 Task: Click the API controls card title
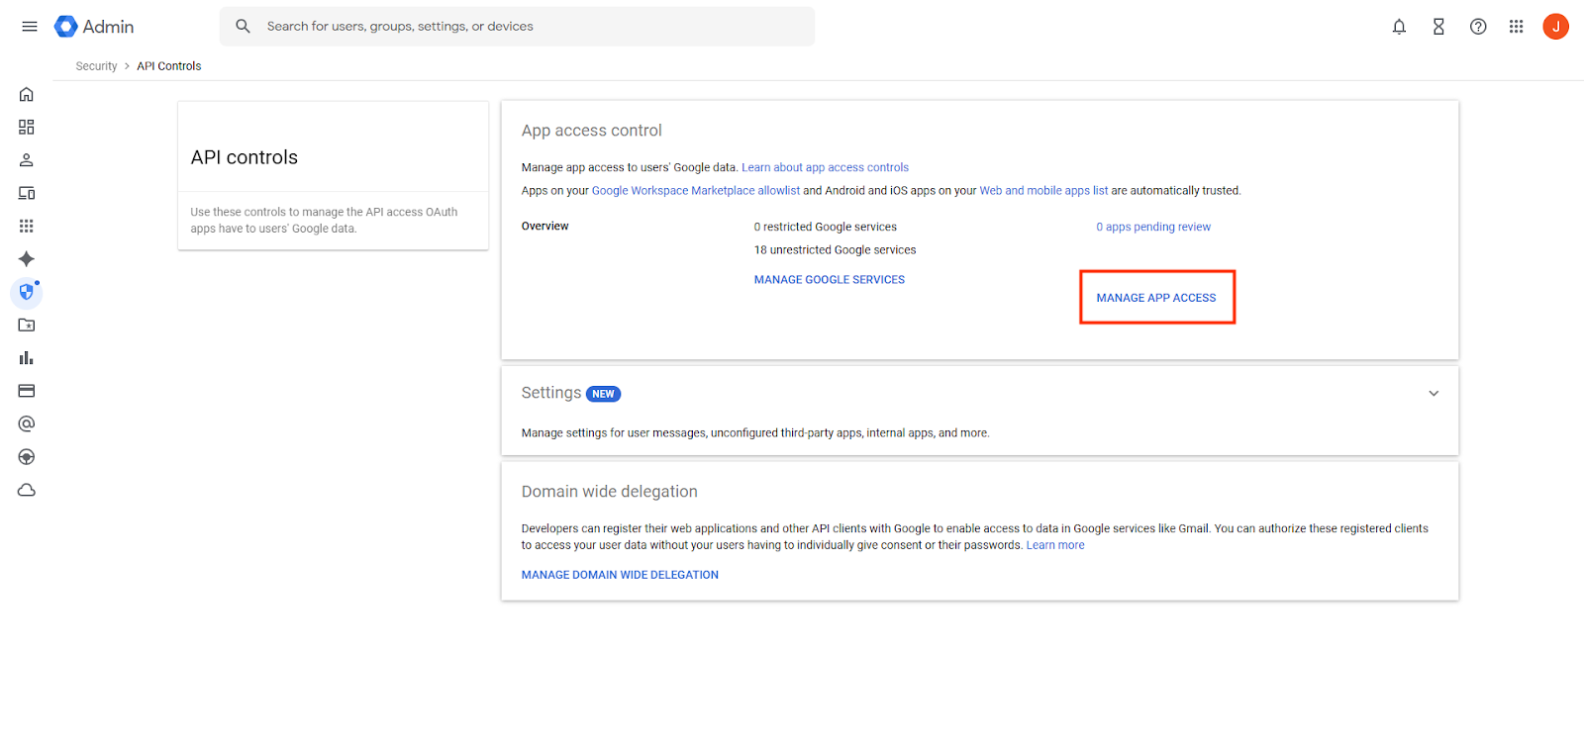(245, 157)
